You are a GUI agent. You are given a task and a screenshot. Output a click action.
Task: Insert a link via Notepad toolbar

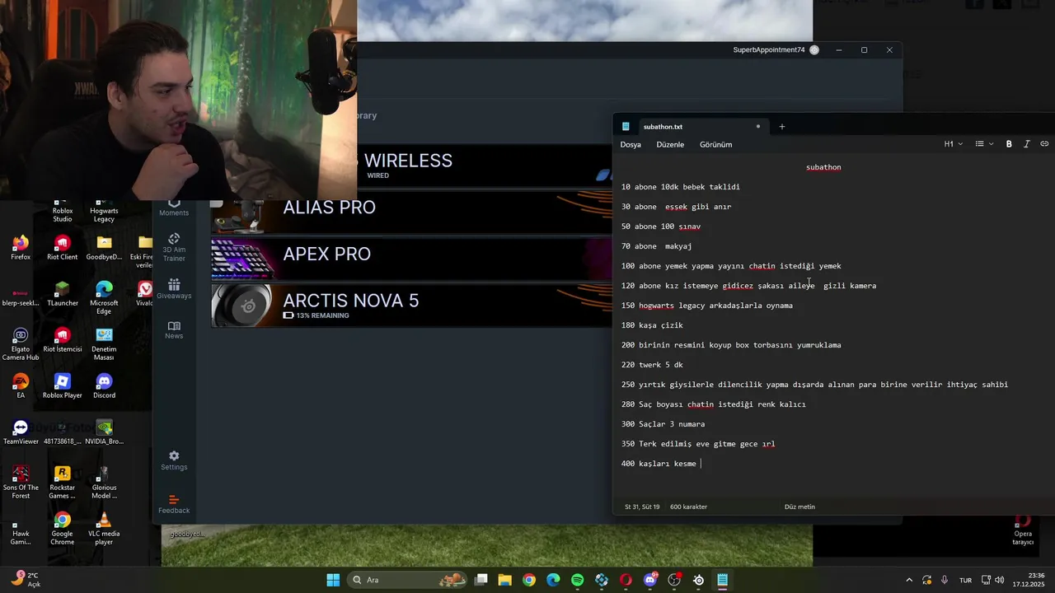(1044, 144)
